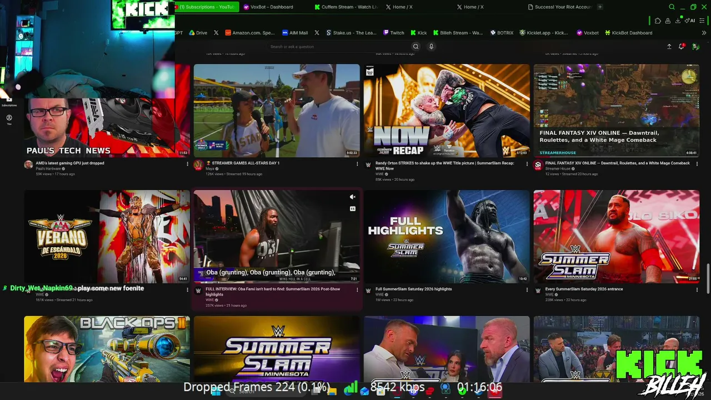Click the page vertical scrollbar thumb
The image size is (711, 400).
[x=708, y=279]
